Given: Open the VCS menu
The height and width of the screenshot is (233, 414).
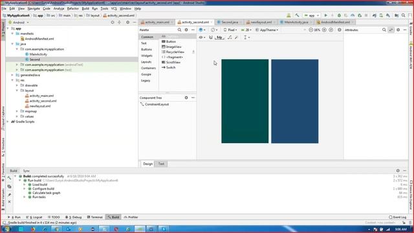Looking at the screenshot, I should click(x=114, y=8).
